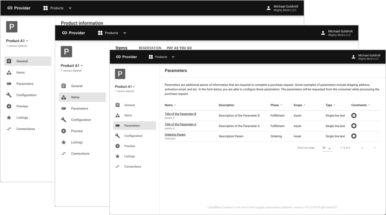Open the constraints icon for Ordering Param row
Screen dimensions: 386x215
pyautogui.click(x=354, y=136)
